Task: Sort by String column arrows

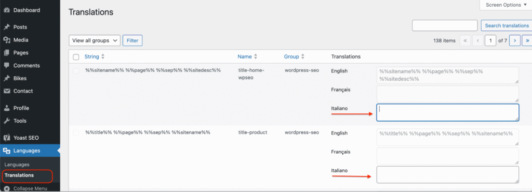Action: 103,57
